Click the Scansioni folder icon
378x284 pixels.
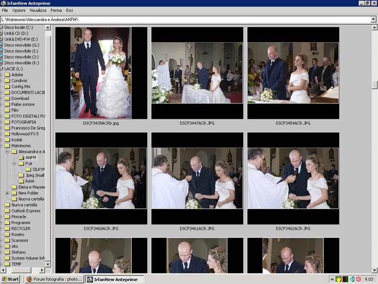coord(7,240)
